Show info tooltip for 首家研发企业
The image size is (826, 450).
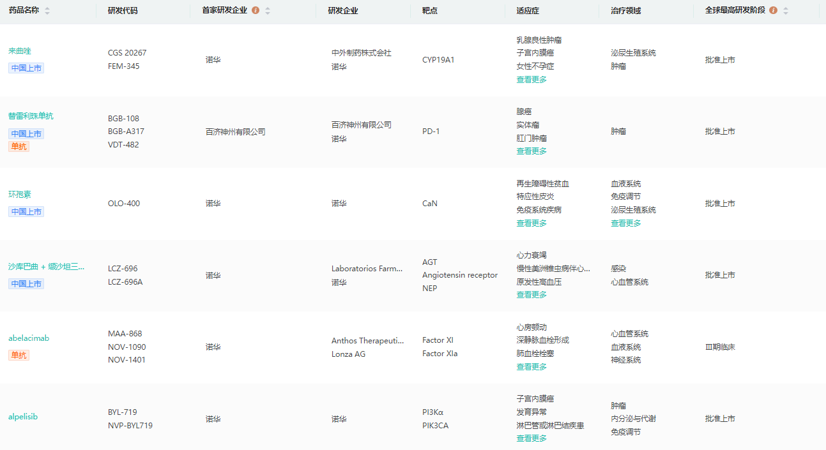tap(256, 11)
